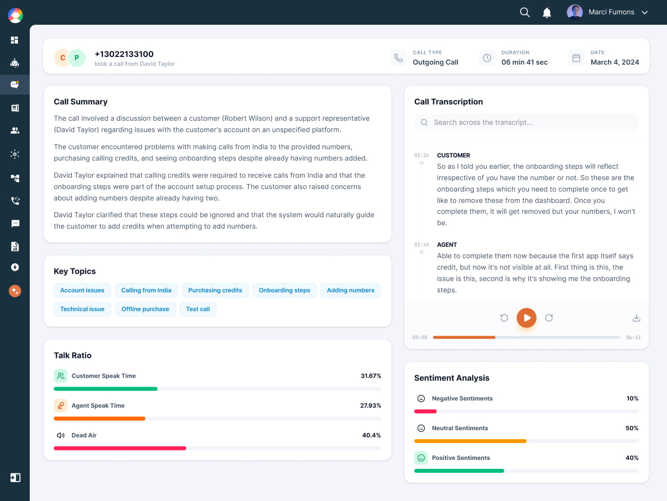Open the dashboard grid icon in sidebar
Screen dimensions: 667x501
pos(15,40)
